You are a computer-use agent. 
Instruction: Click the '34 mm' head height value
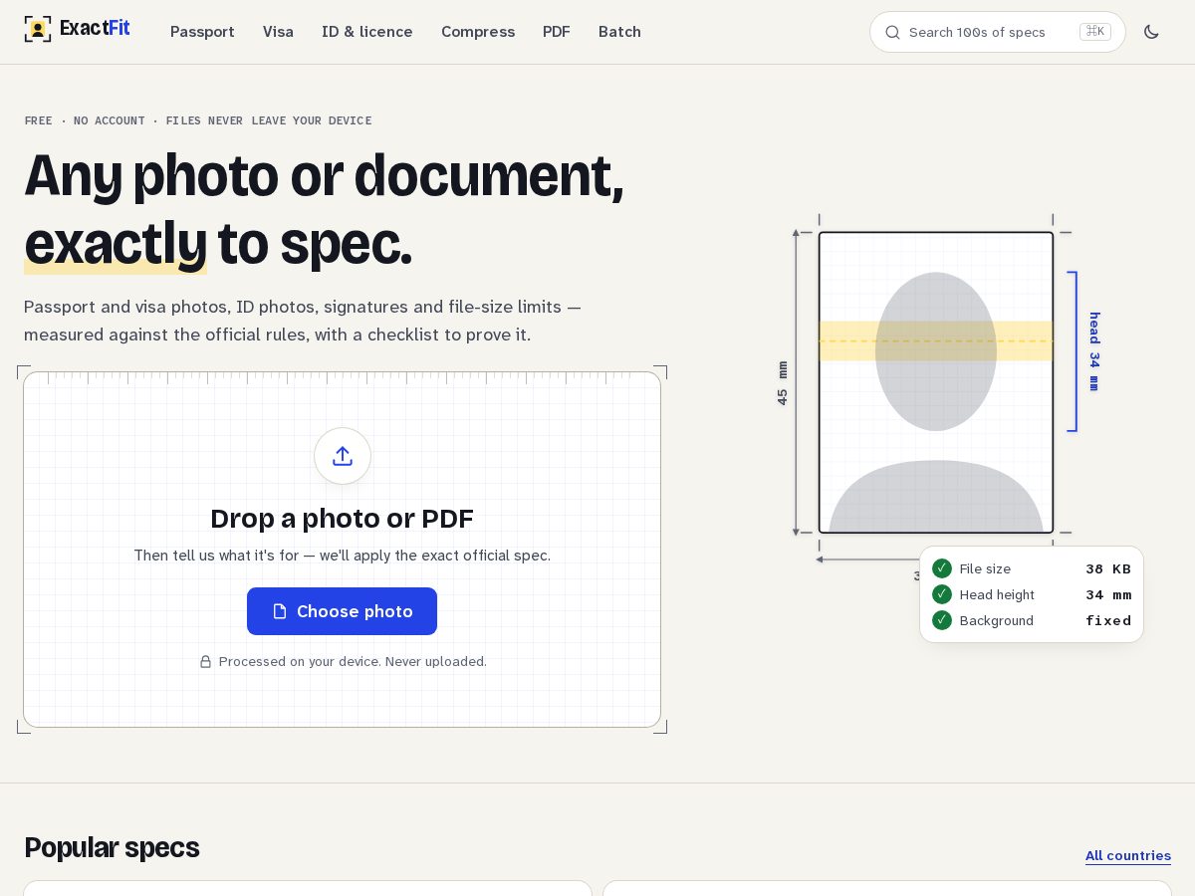coord(1108,594)
